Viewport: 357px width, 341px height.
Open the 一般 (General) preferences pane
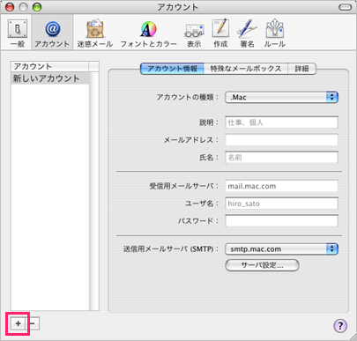18,33
